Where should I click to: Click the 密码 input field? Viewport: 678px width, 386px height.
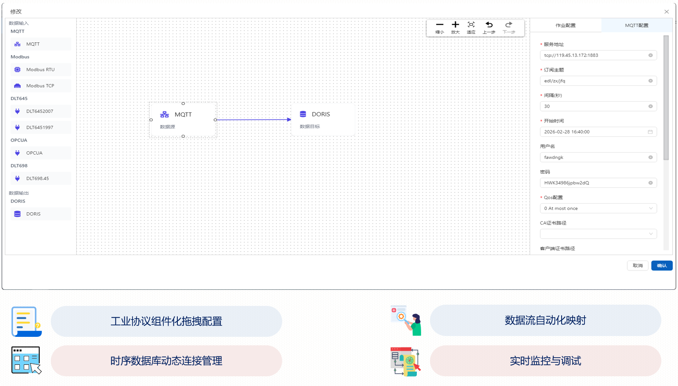click(598, 183)
